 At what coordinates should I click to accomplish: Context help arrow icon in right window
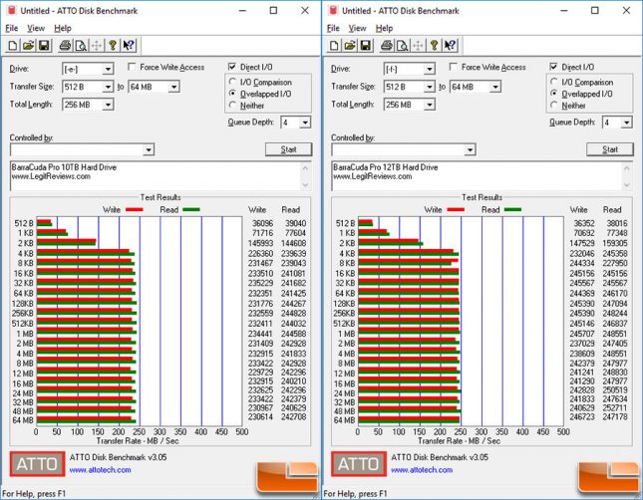[450, 45]
